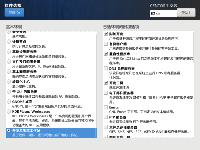This screenshot has width=200, height=150.
Task: Select the 计算节点 radio button
Action: (9, 41)
